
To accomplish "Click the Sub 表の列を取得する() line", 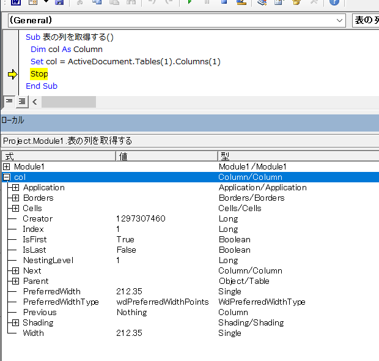I will pos(70,37).
